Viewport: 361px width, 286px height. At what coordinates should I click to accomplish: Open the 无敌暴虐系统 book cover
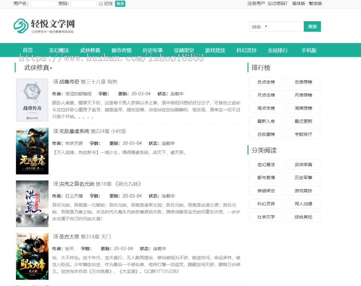coord(32,151)
